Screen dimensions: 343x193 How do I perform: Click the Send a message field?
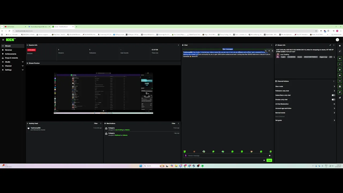(228, 155)
